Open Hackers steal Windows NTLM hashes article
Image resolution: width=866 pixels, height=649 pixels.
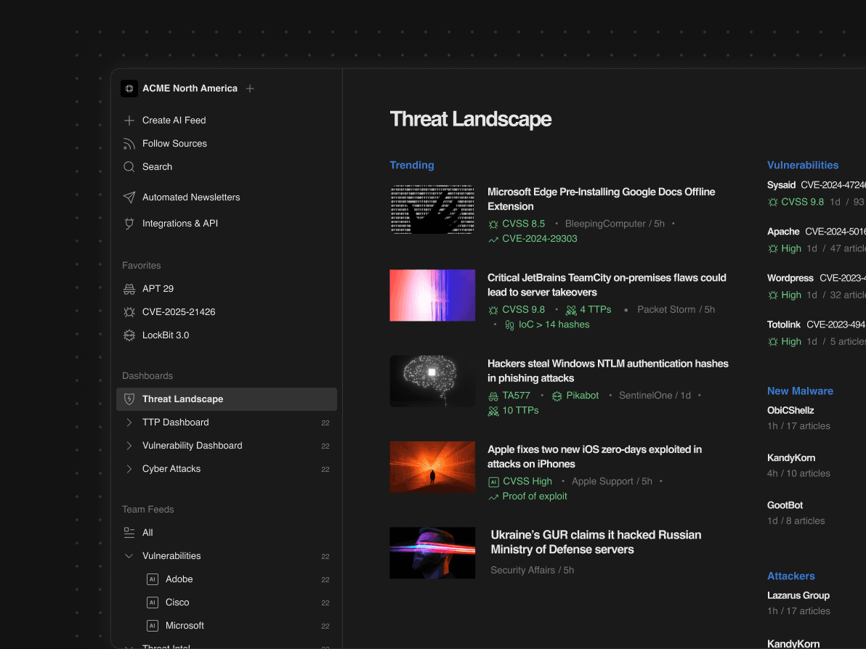[x=607, y=371]
